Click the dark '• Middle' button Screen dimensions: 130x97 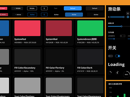17,8
